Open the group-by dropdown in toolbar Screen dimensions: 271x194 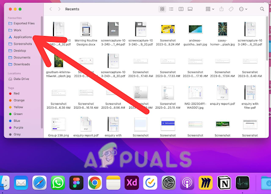coord(210,9)
